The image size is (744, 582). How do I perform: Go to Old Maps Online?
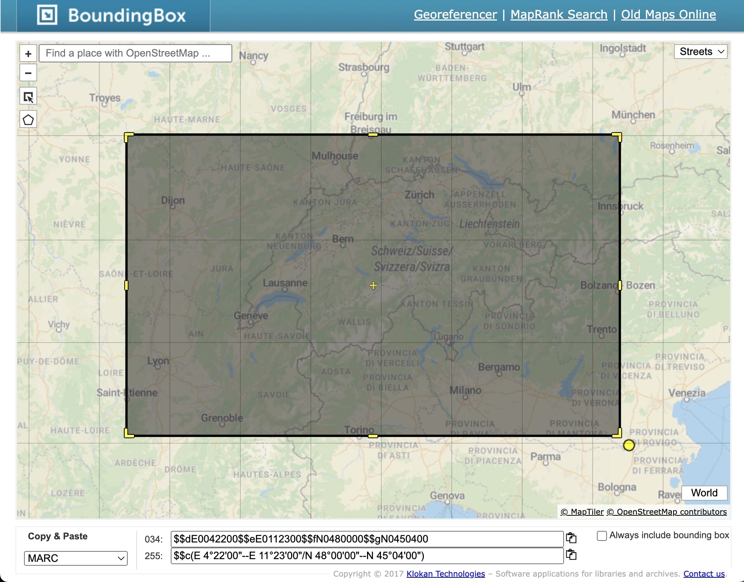(669, 15)
